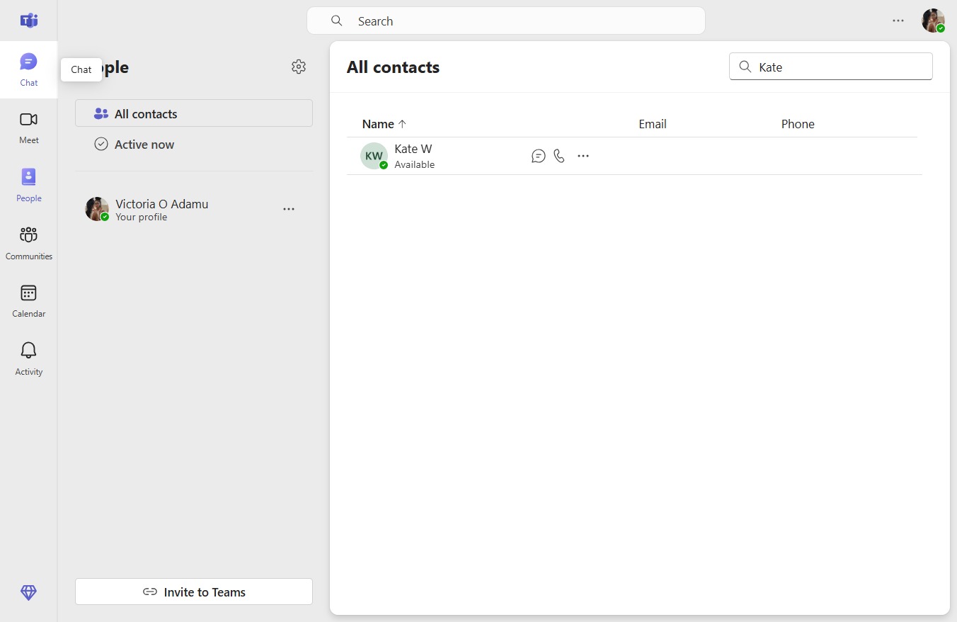The width and height of the screenshot is (957, 622).
Task: Open Settings and more menu at top
Action: tap(898, 21)
